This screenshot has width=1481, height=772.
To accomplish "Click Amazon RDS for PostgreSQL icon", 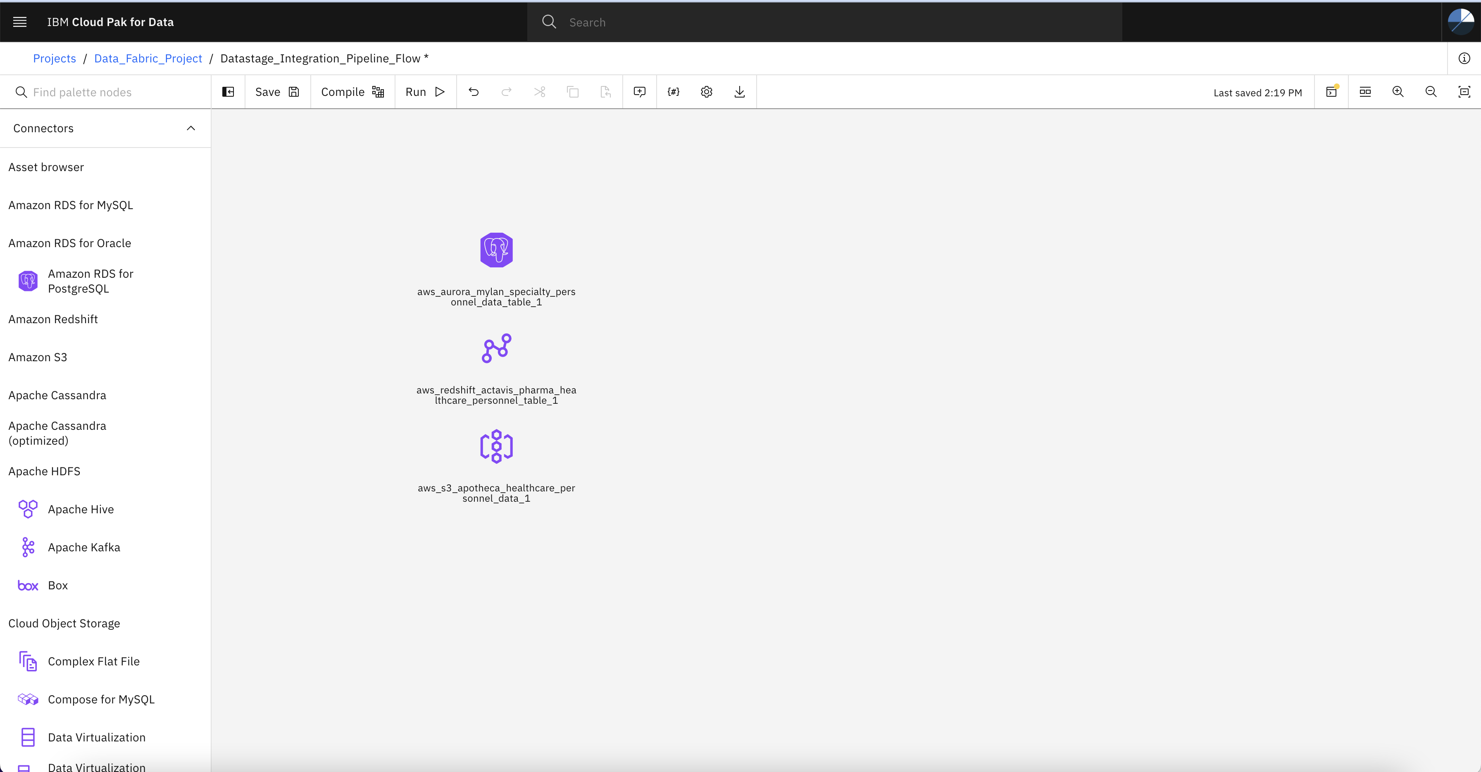I will 28,281.
